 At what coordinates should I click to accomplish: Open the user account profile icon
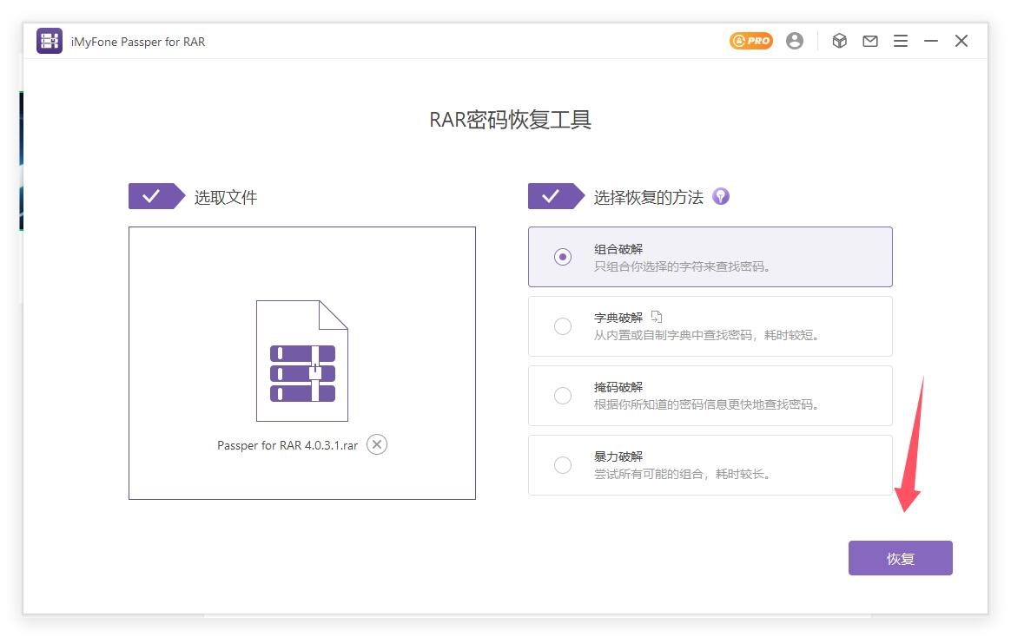click(795, 41)
